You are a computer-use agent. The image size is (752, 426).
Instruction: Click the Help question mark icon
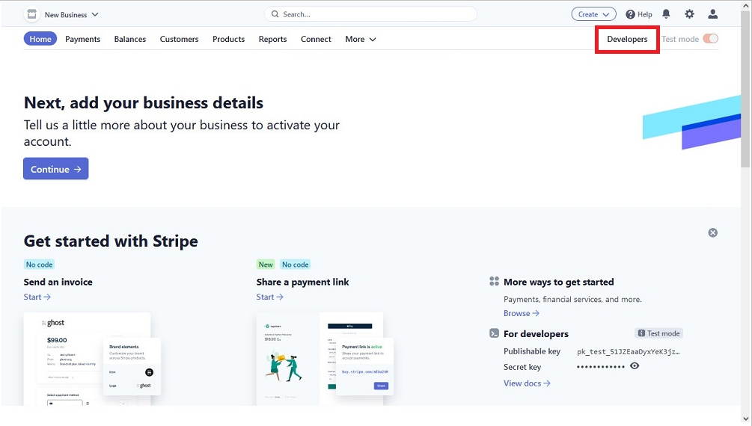coord(630,14)
